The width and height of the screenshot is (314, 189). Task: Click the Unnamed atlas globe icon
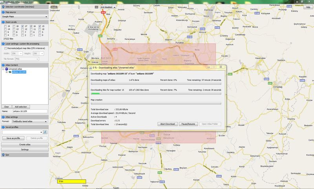(6, 69)
